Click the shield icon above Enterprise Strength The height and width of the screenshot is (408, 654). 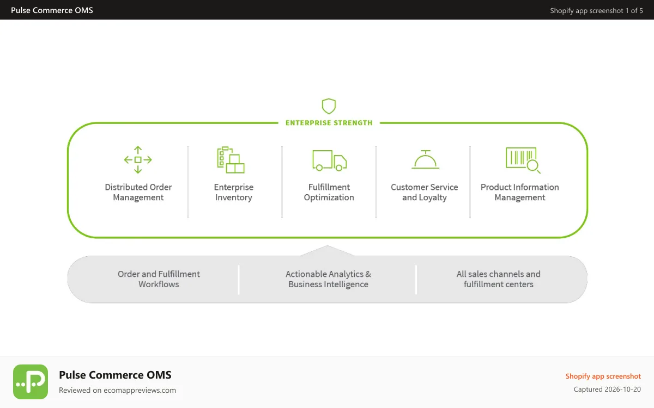[x=329, y=106]
